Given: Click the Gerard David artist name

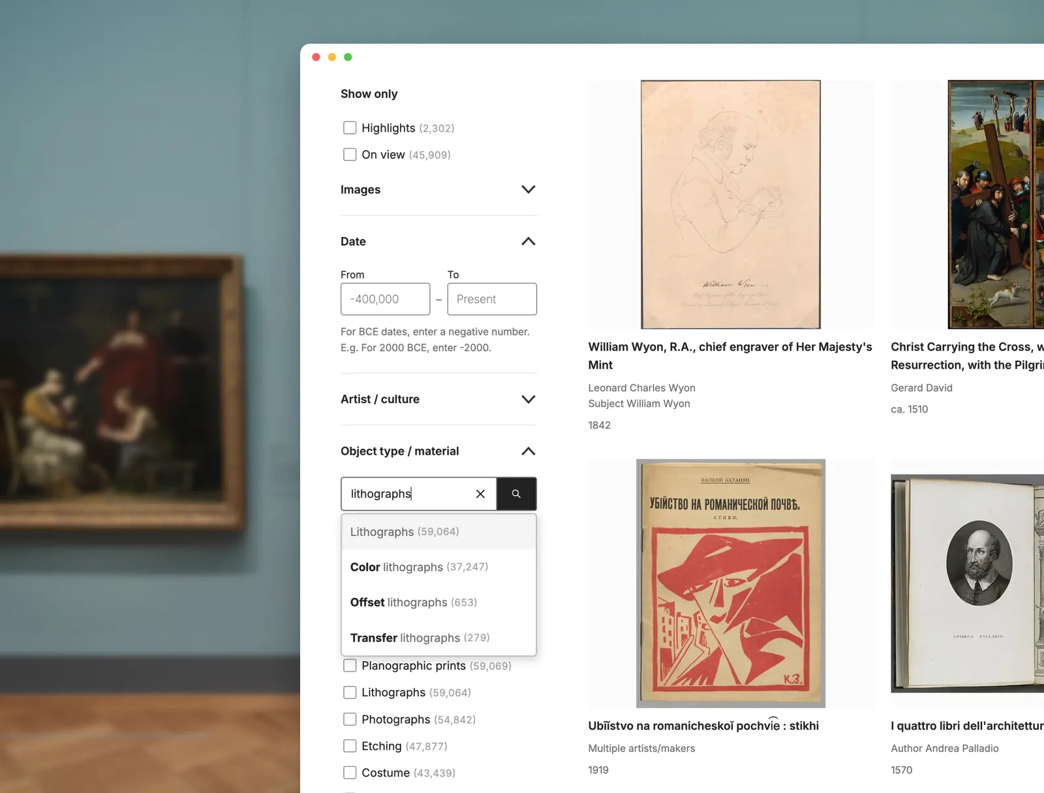Looking at the screenshot, I should coord(921,388).
